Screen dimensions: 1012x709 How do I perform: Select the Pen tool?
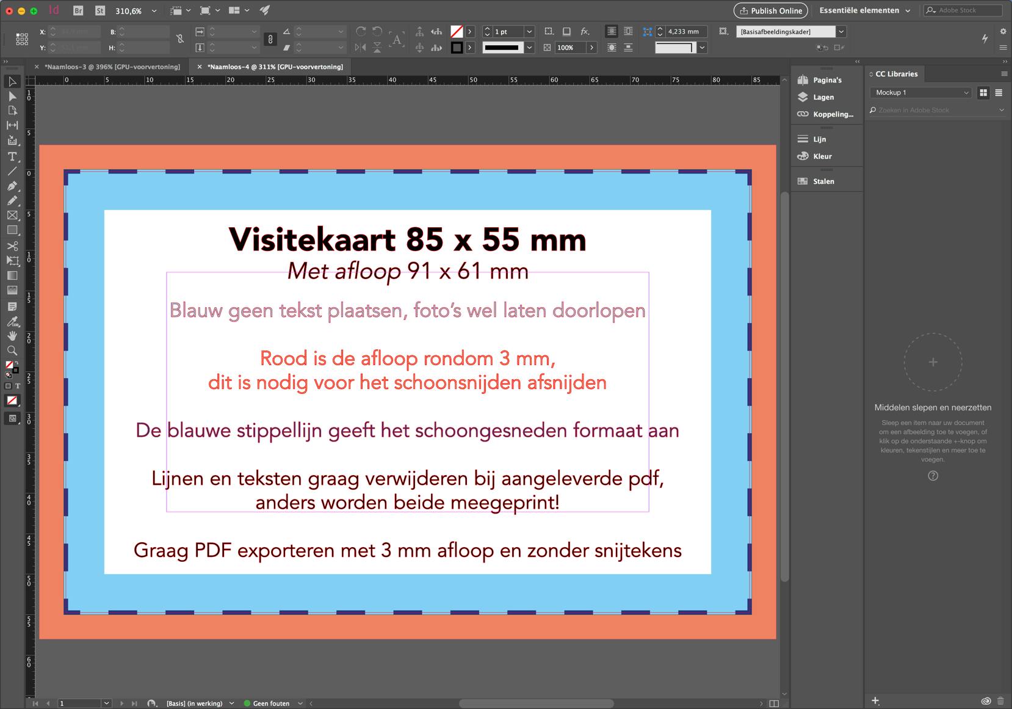(12, 186)
